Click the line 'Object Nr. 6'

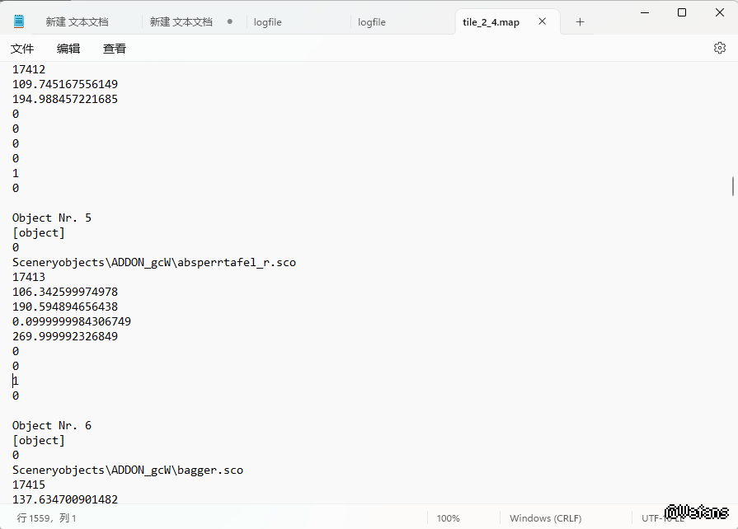[x=52, y=425]
